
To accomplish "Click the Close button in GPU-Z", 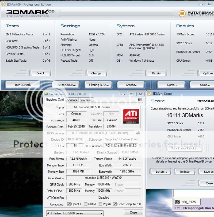I will (x=133, y=212).
